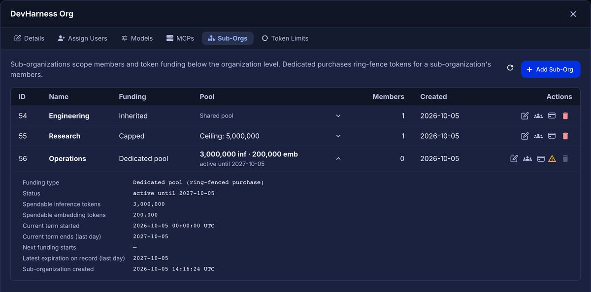Click the Add Sub-Org button
Viewport: 591px width, 292px height.
[551, 69]
